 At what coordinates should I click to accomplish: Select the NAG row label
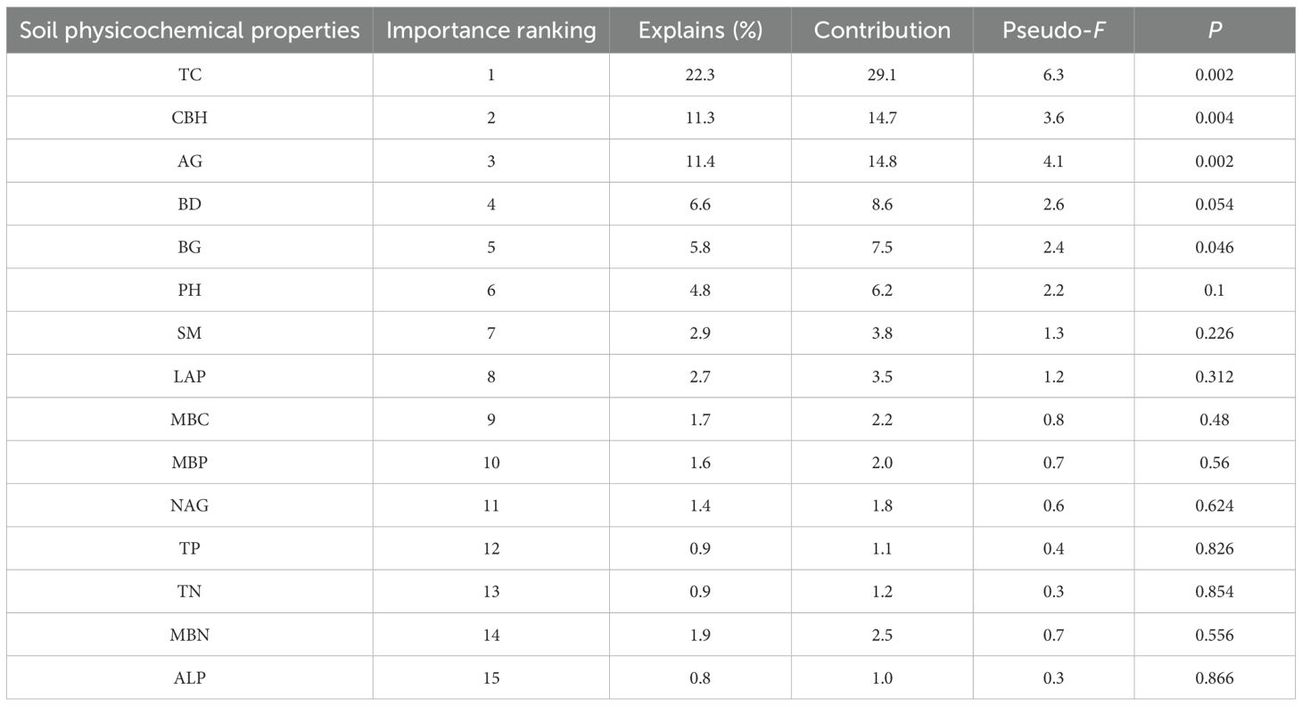(x=189, y=505)
